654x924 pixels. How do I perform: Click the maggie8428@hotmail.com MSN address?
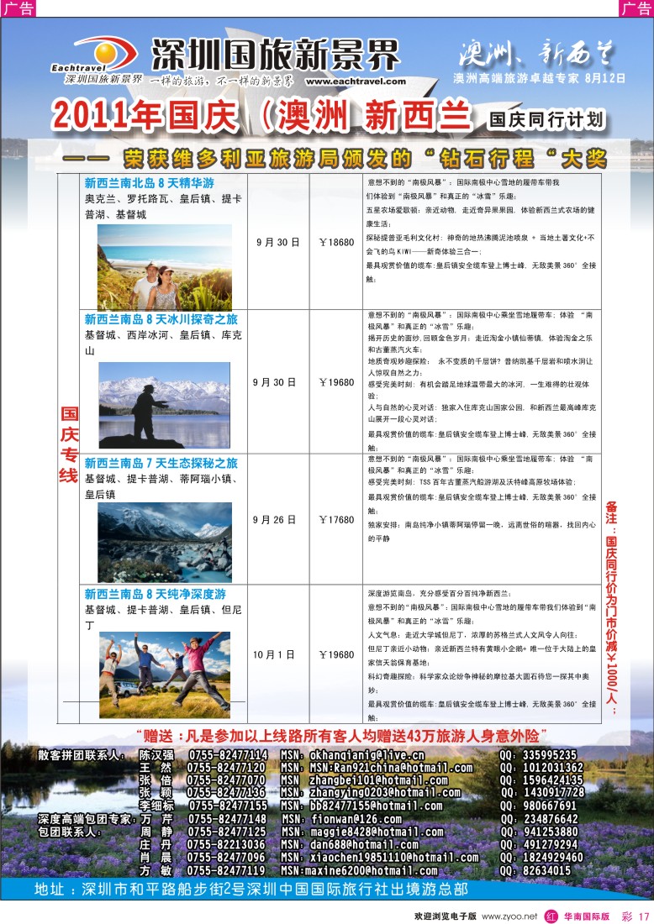377,832
